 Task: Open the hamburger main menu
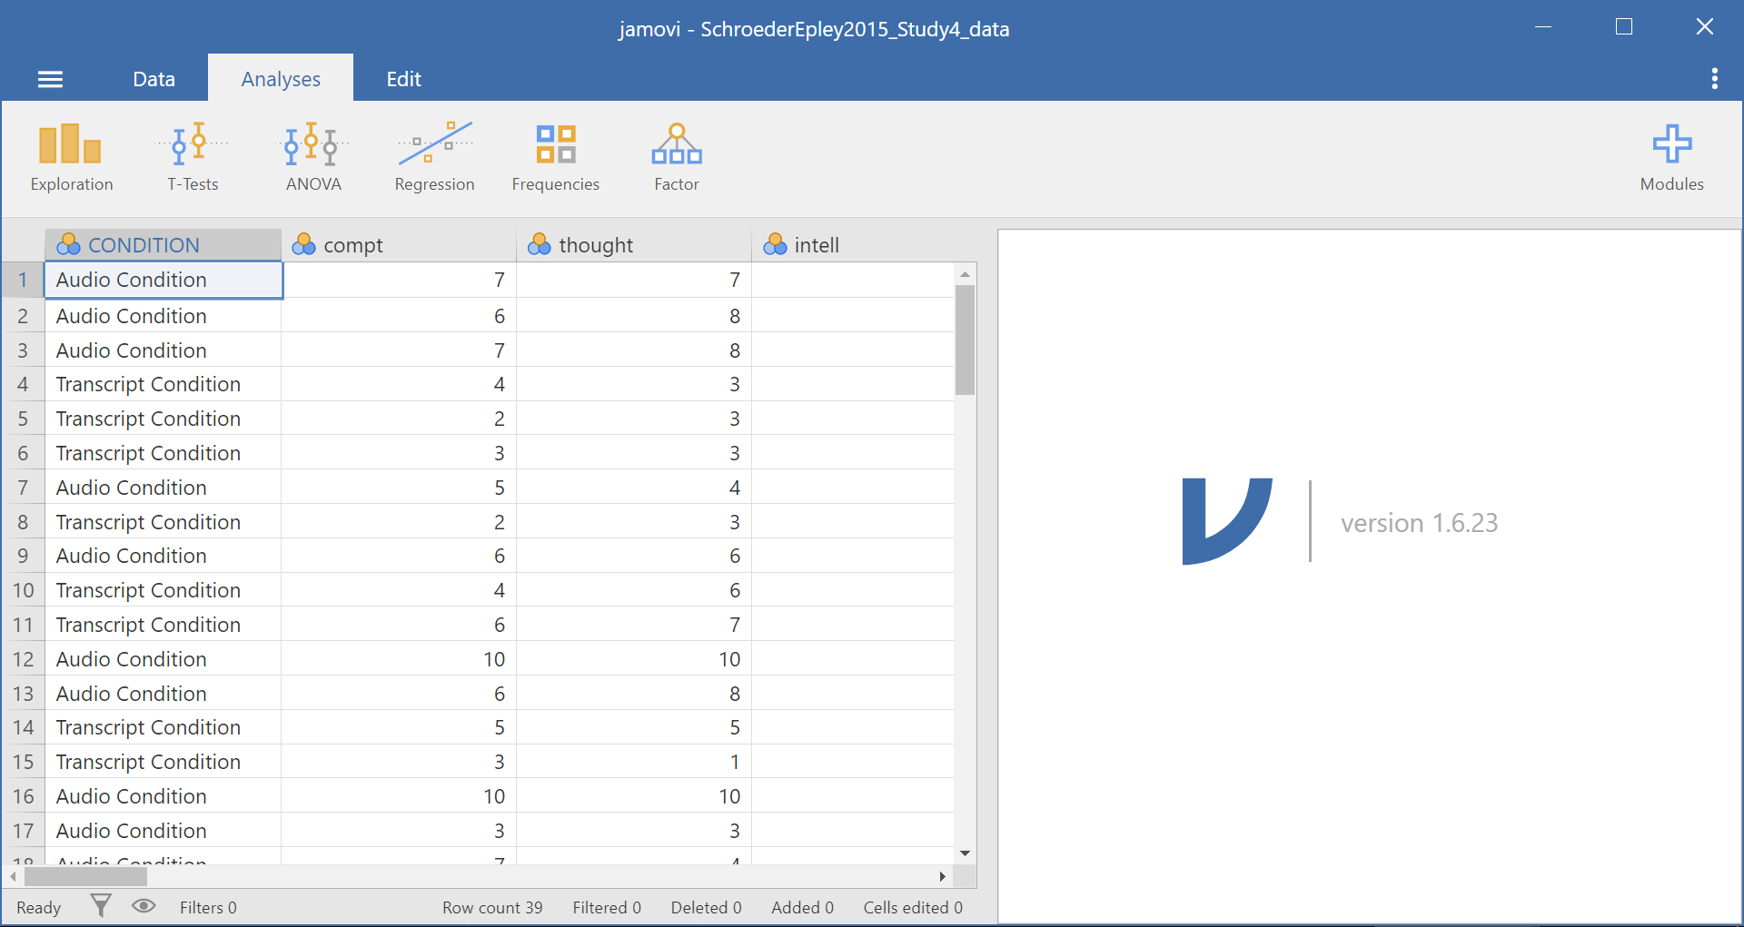coord(50,80)
